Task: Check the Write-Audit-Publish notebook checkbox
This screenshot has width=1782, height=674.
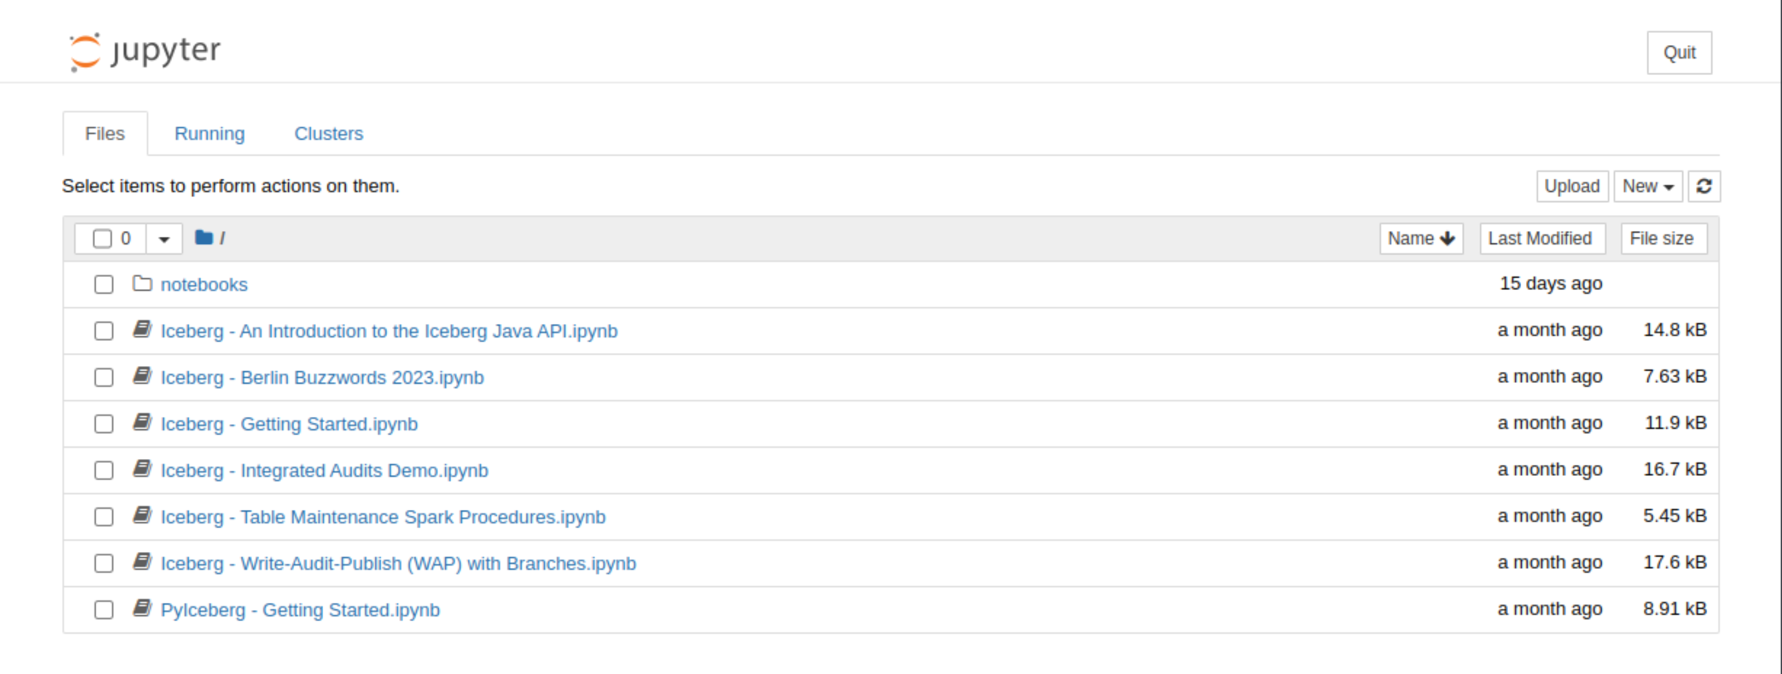Action: click(104, 564)
